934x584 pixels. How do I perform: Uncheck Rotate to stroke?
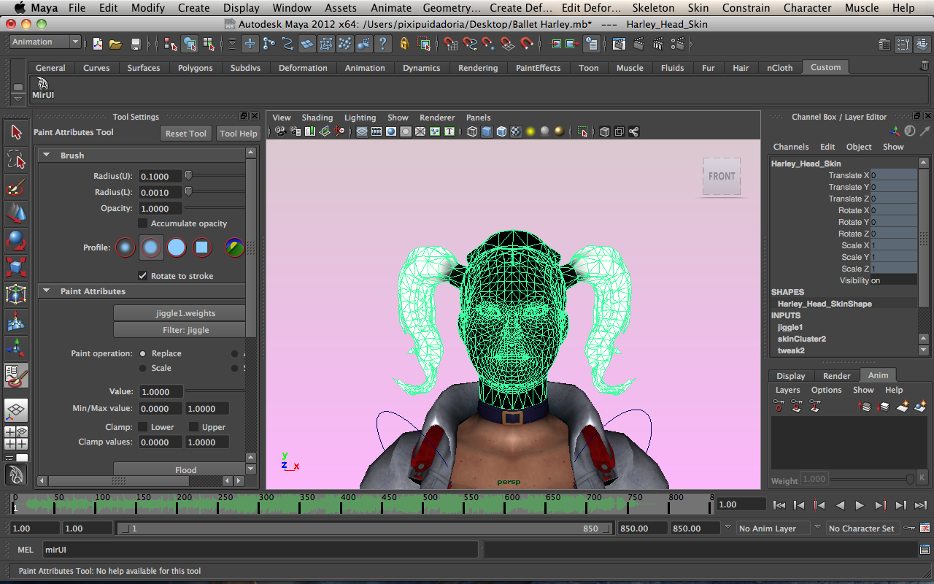pos(143,276)
